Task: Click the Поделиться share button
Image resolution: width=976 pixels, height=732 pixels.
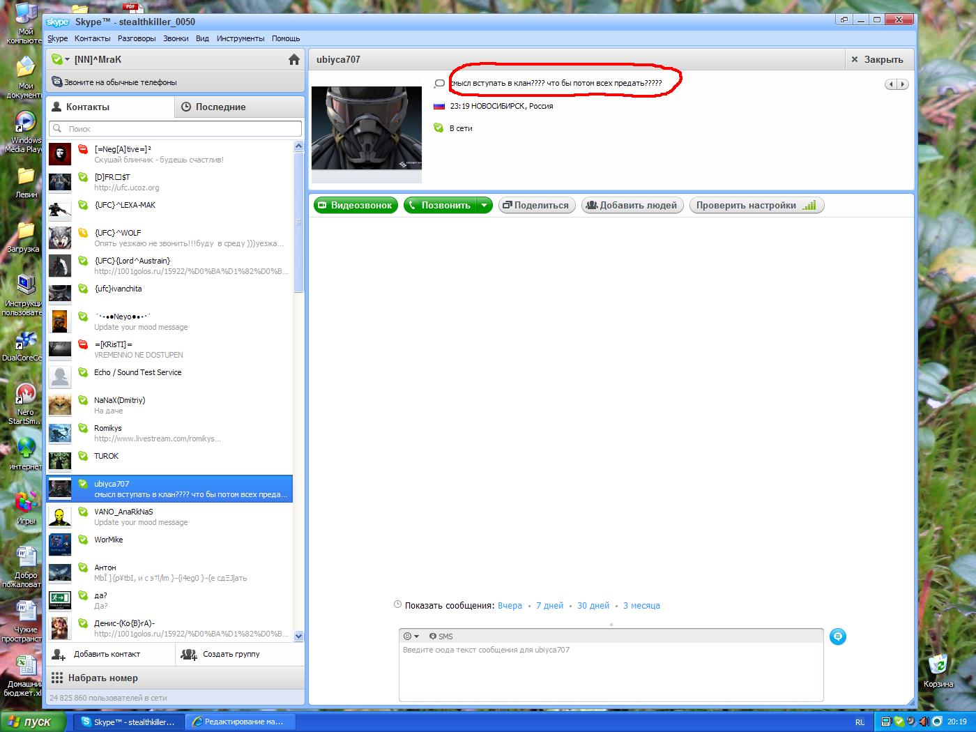Action: pyautogui.click(x=536, y=206)
